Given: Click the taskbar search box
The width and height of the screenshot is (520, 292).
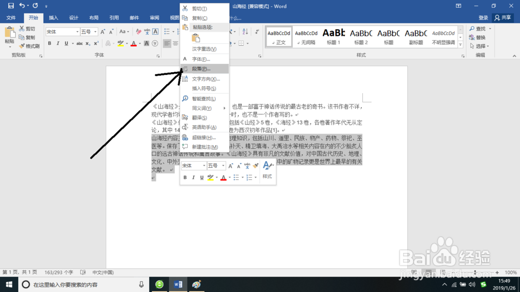Looking at the screenshot, I should coord(84,285).
